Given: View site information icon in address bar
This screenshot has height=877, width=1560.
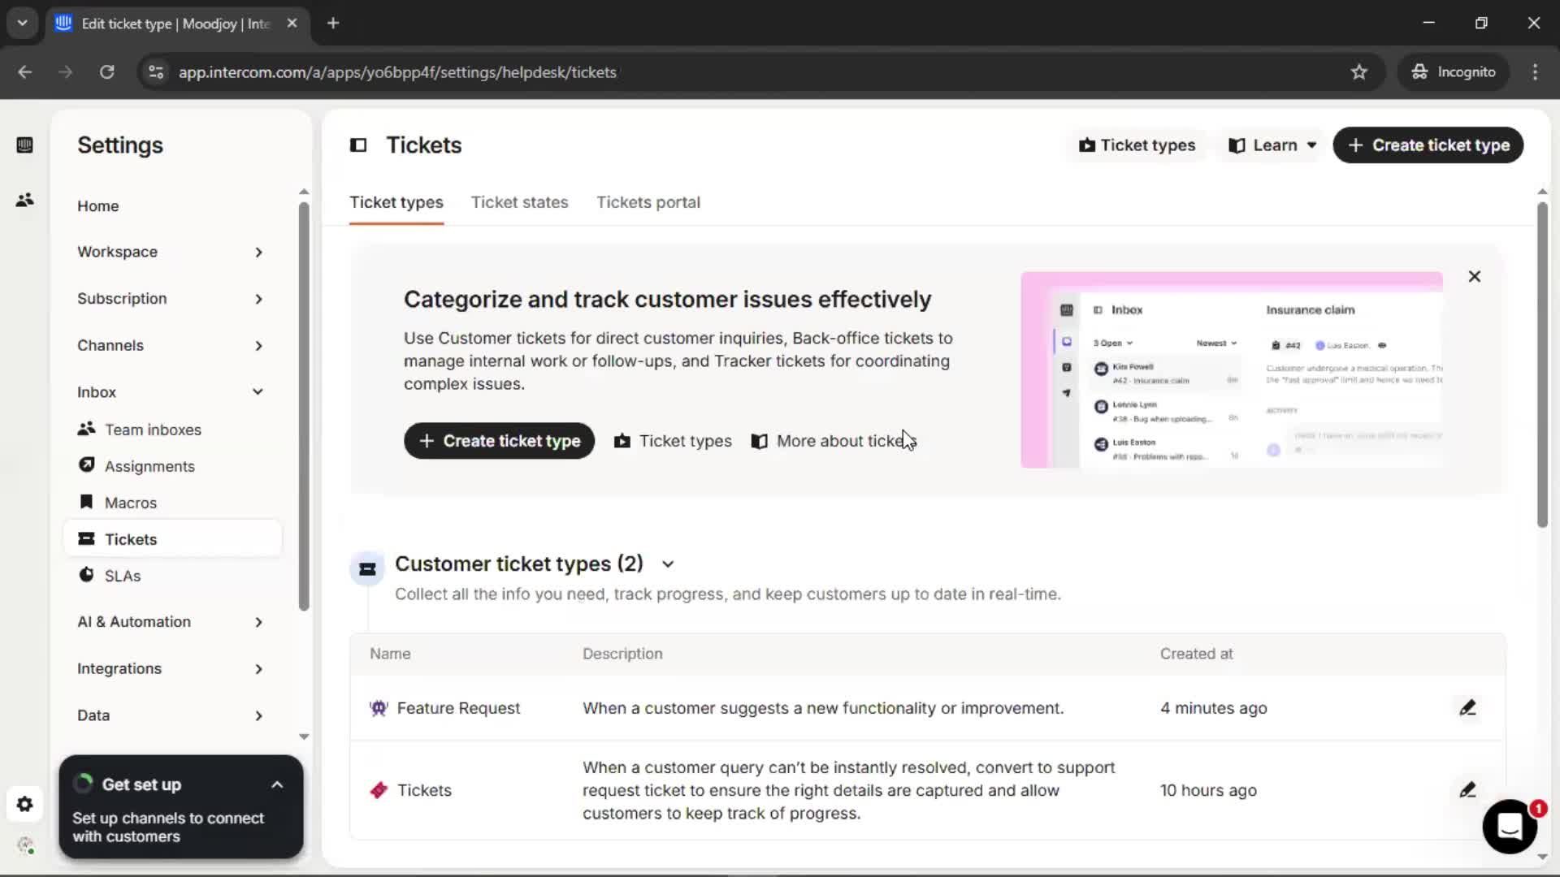Looking at the screenshot, I should coord(156,72).
